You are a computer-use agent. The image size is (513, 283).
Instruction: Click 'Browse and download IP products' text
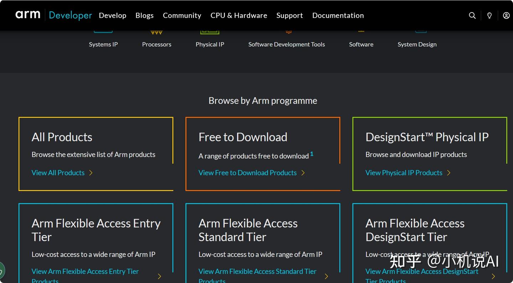tap(416, 154)
